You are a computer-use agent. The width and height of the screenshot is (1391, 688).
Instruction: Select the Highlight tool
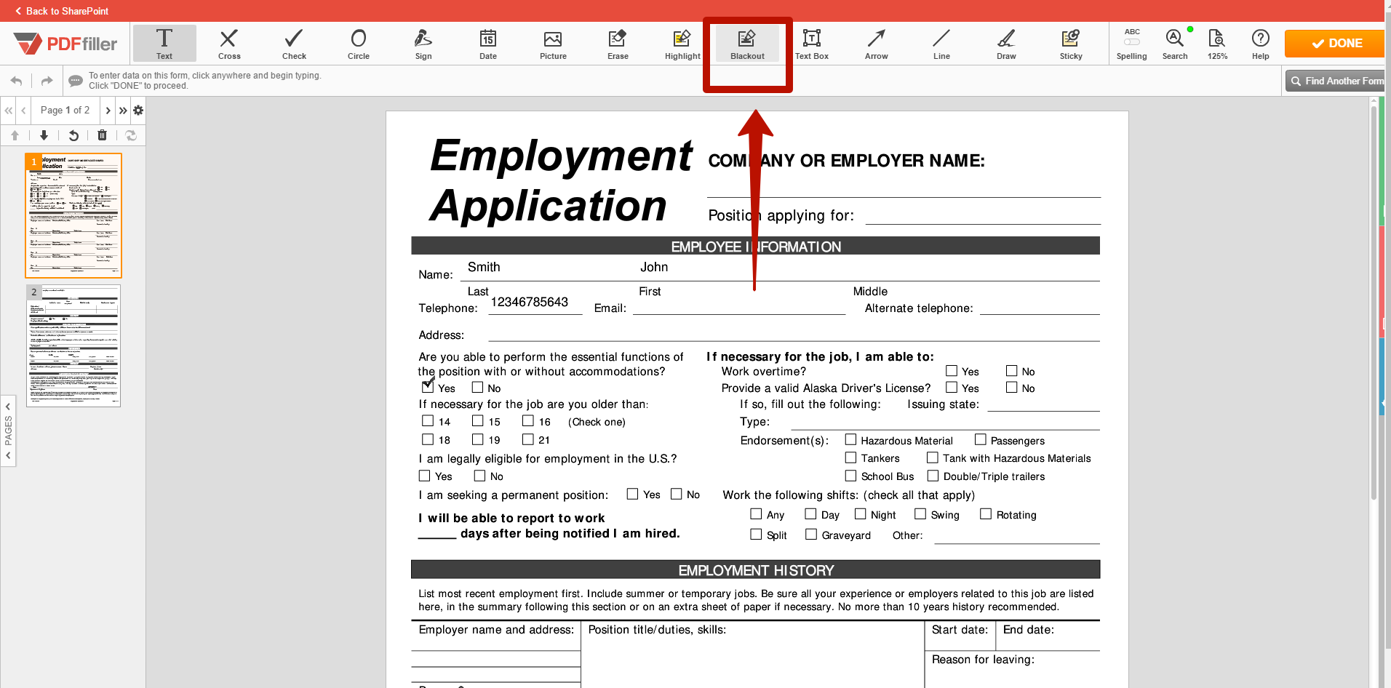pyautogui.click(x=682, y=44)
